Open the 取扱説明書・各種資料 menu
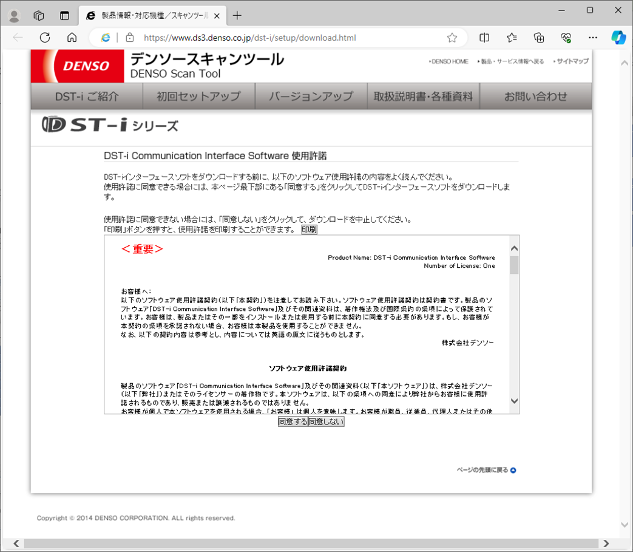633x552 pixels. (x=424, y=96)
